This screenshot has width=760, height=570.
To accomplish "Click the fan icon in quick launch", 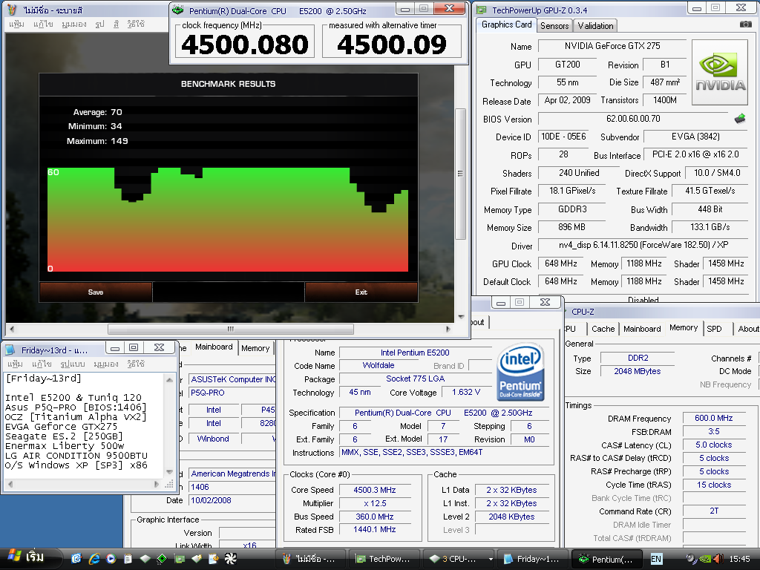I will tap(229, 558).
